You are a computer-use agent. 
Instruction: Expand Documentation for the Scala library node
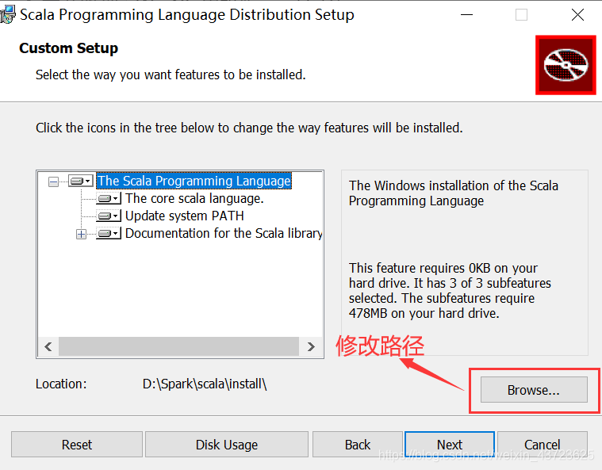81,234
